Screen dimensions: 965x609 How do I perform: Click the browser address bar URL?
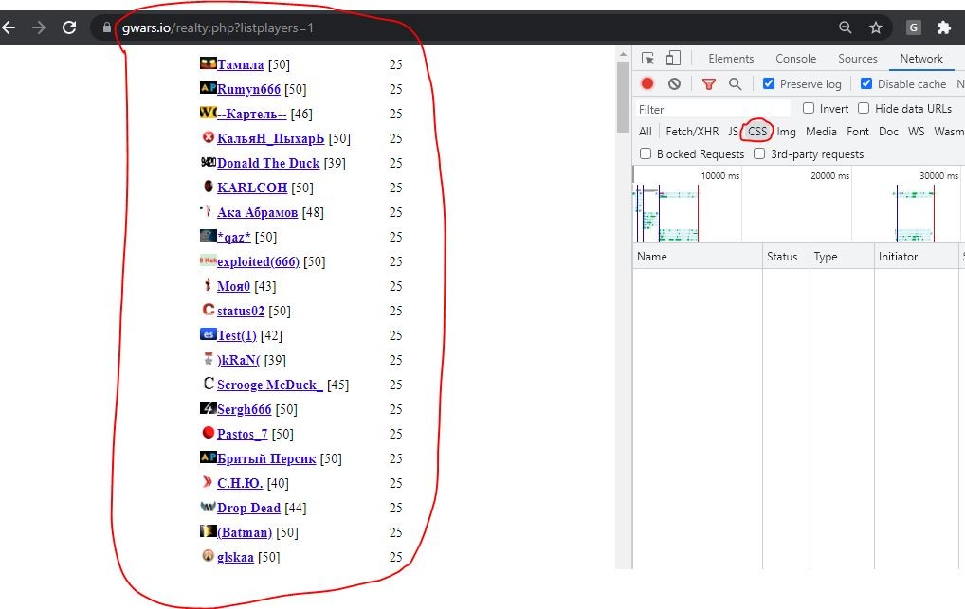(217, 27)
